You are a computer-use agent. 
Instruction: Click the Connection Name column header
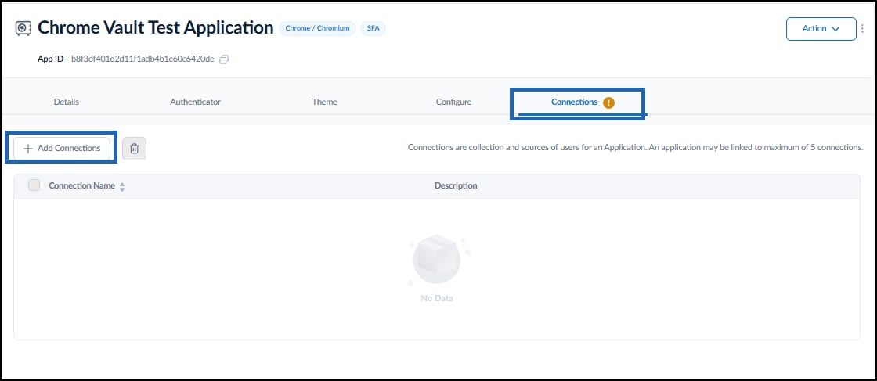[81, 185]
